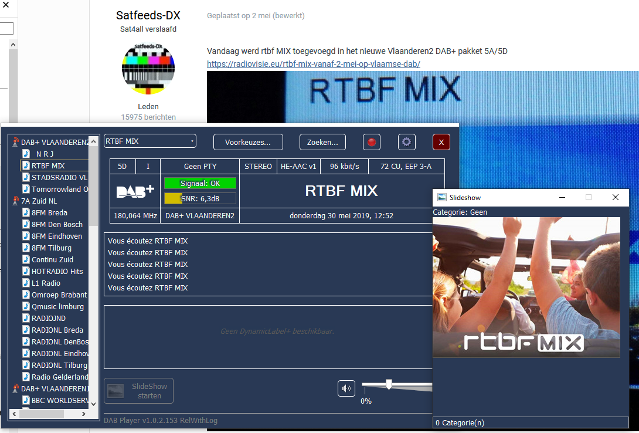Select 8FM Den Bosch station

[57, 224]
